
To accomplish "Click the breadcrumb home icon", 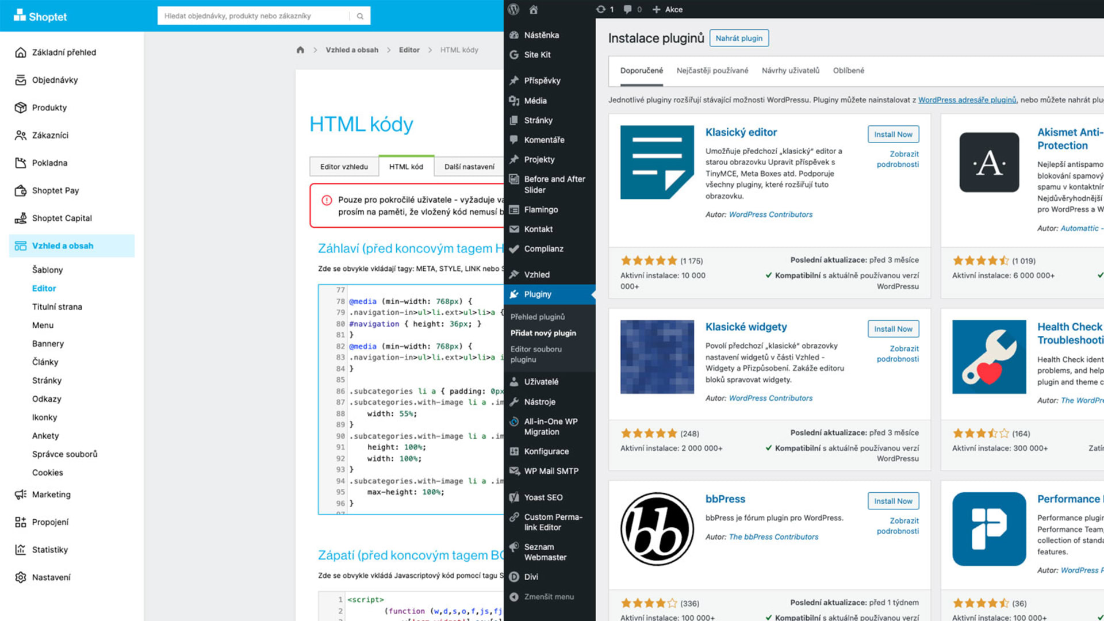I will click(300, 50).
